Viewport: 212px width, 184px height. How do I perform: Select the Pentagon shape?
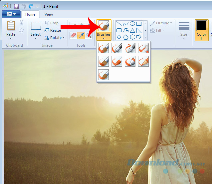[126, 37]
